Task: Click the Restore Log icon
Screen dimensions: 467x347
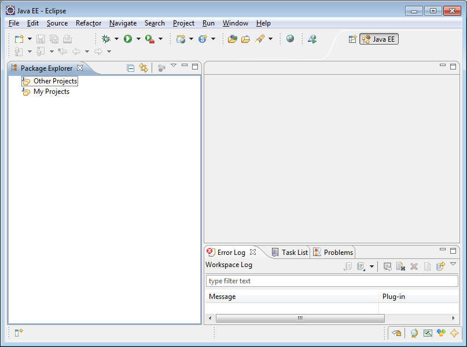Action: (440, 266)
